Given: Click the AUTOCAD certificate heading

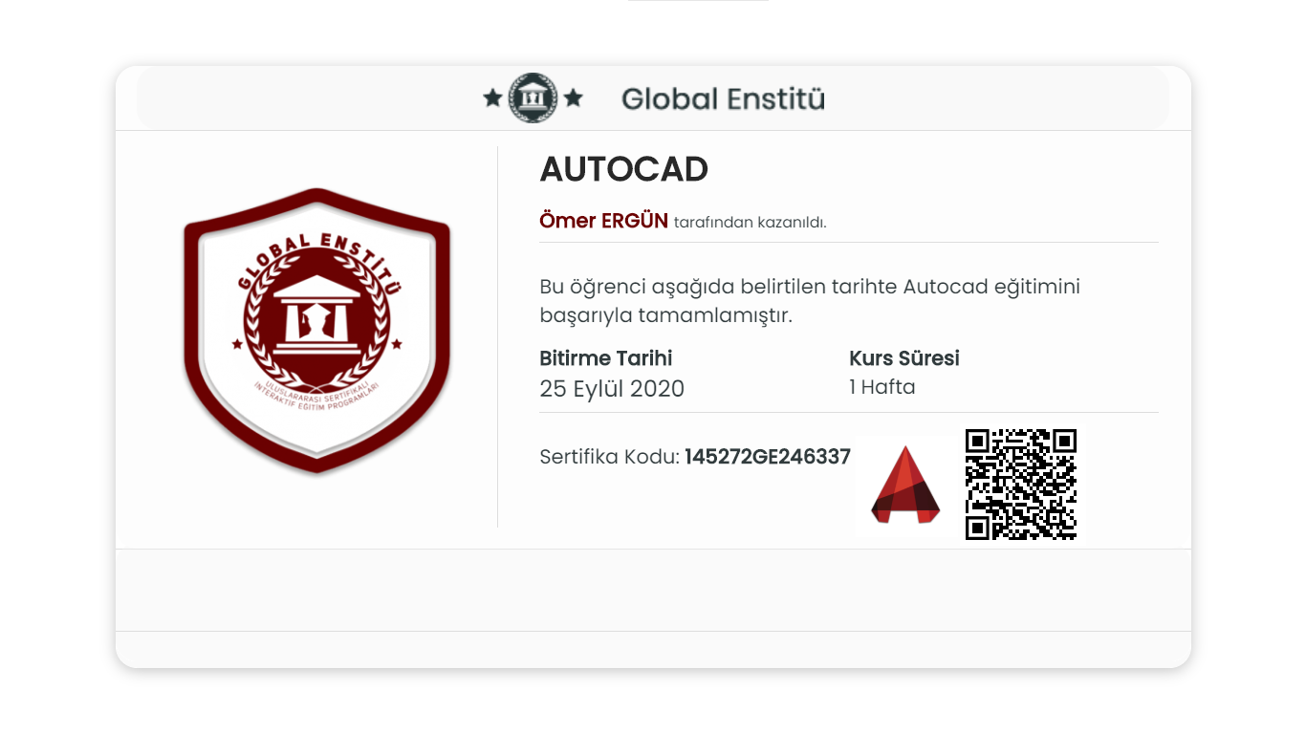Looking at the screenshot, I should click(x=623, y=169).
